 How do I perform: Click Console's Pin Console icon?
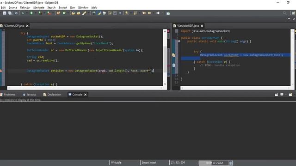[x=276, y=95]
